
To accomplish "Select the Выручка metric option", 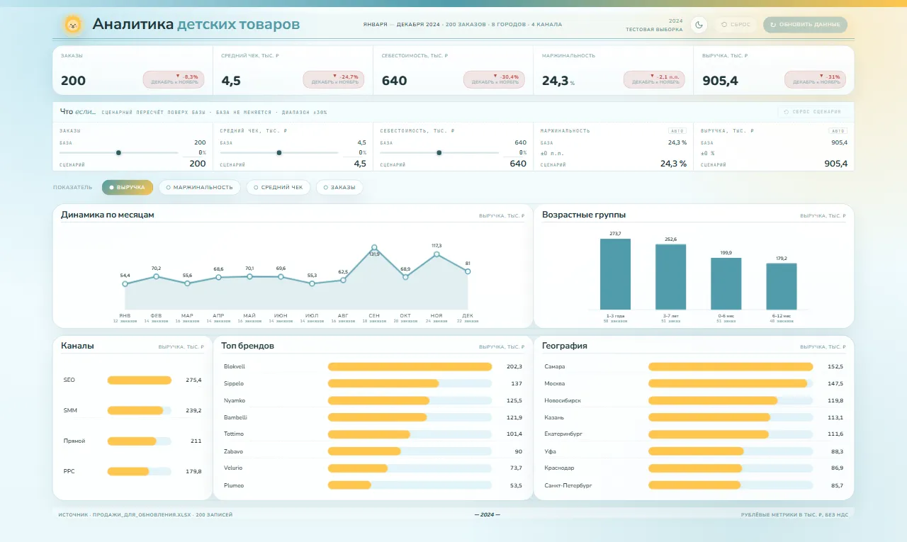I will 128,187.
